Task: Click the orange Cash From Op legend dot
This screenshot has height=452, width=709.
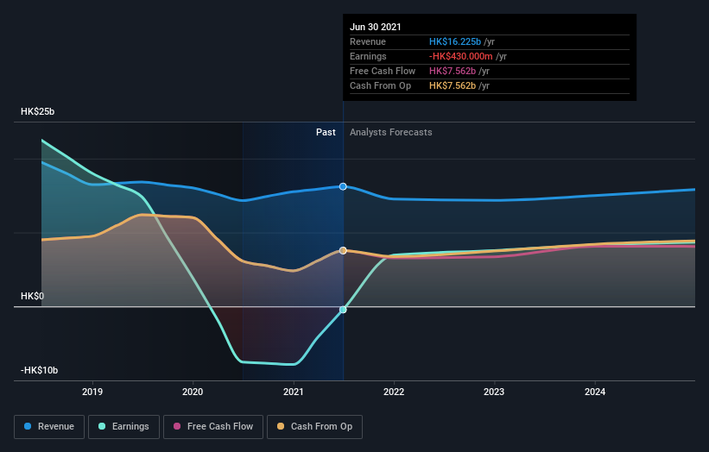Action: pos(281,426)
